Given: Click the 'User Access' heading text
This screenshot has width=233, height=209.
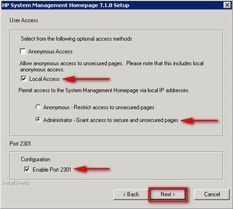Looking at the screenshot, I should tap(24, 20).
